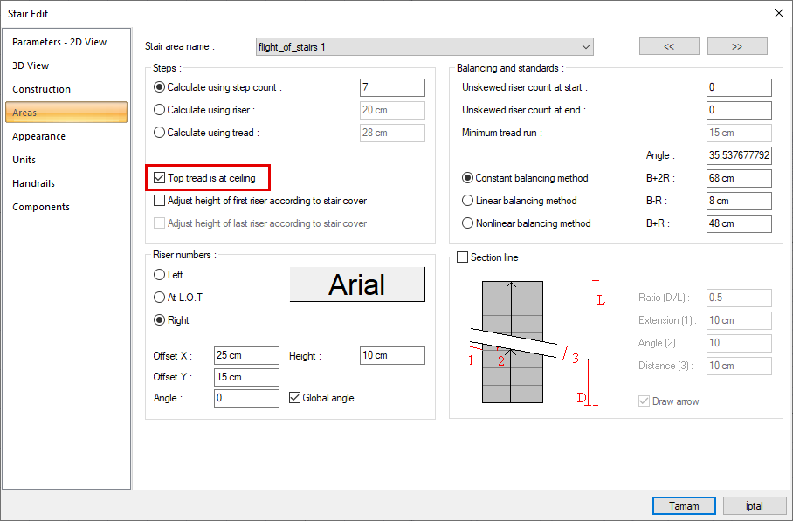Open the Construction page
The image size is (793, 521).
(x=41, y=89)
